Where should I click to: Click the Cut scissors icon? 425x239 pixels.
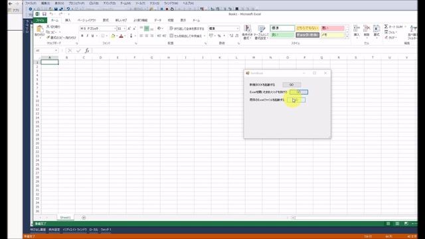click(48, 27)
